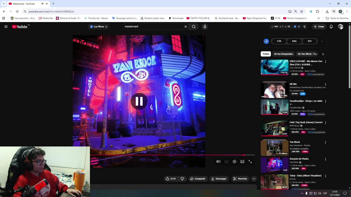Select the 27.1 stat pill
Viewport: 351px width, 197px height.
(310, 41)
